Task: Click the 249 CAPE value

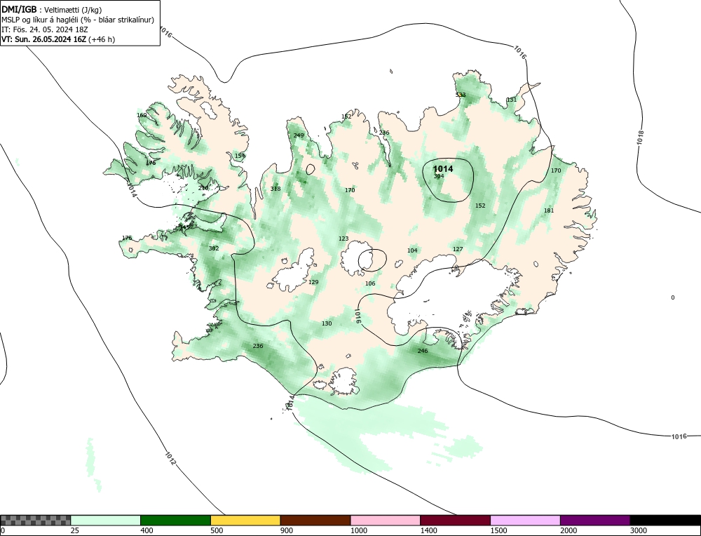Action: pyautogui.click(x=299, y=135)
